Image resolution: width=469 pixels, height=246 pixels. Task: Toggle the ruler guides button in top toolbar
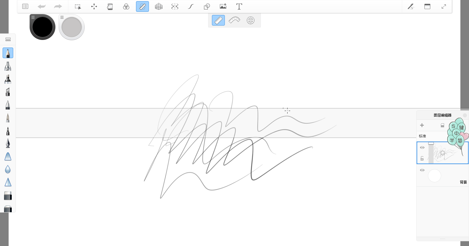click(x=142, y=6)
